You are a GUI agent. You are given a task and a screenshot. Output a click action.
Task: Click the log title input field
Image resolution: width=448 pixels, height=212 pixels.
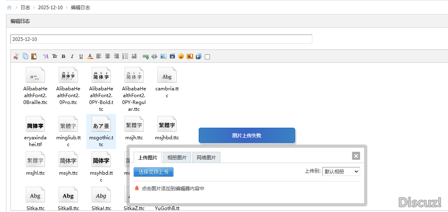pos(161,39)
